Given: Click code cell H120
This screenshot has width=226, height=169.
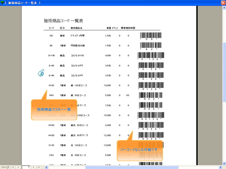Looking at the screenshot, I should (x=51, y=85).
